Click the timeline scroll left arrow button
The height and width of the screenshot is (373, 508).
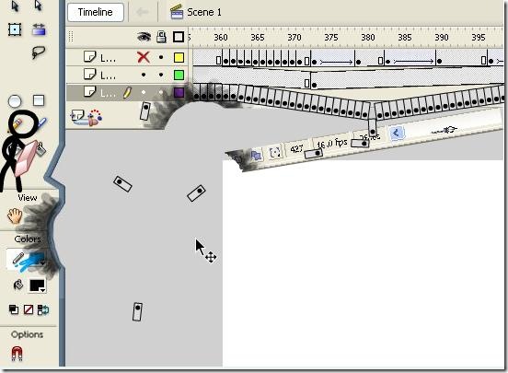coord(398,133)
